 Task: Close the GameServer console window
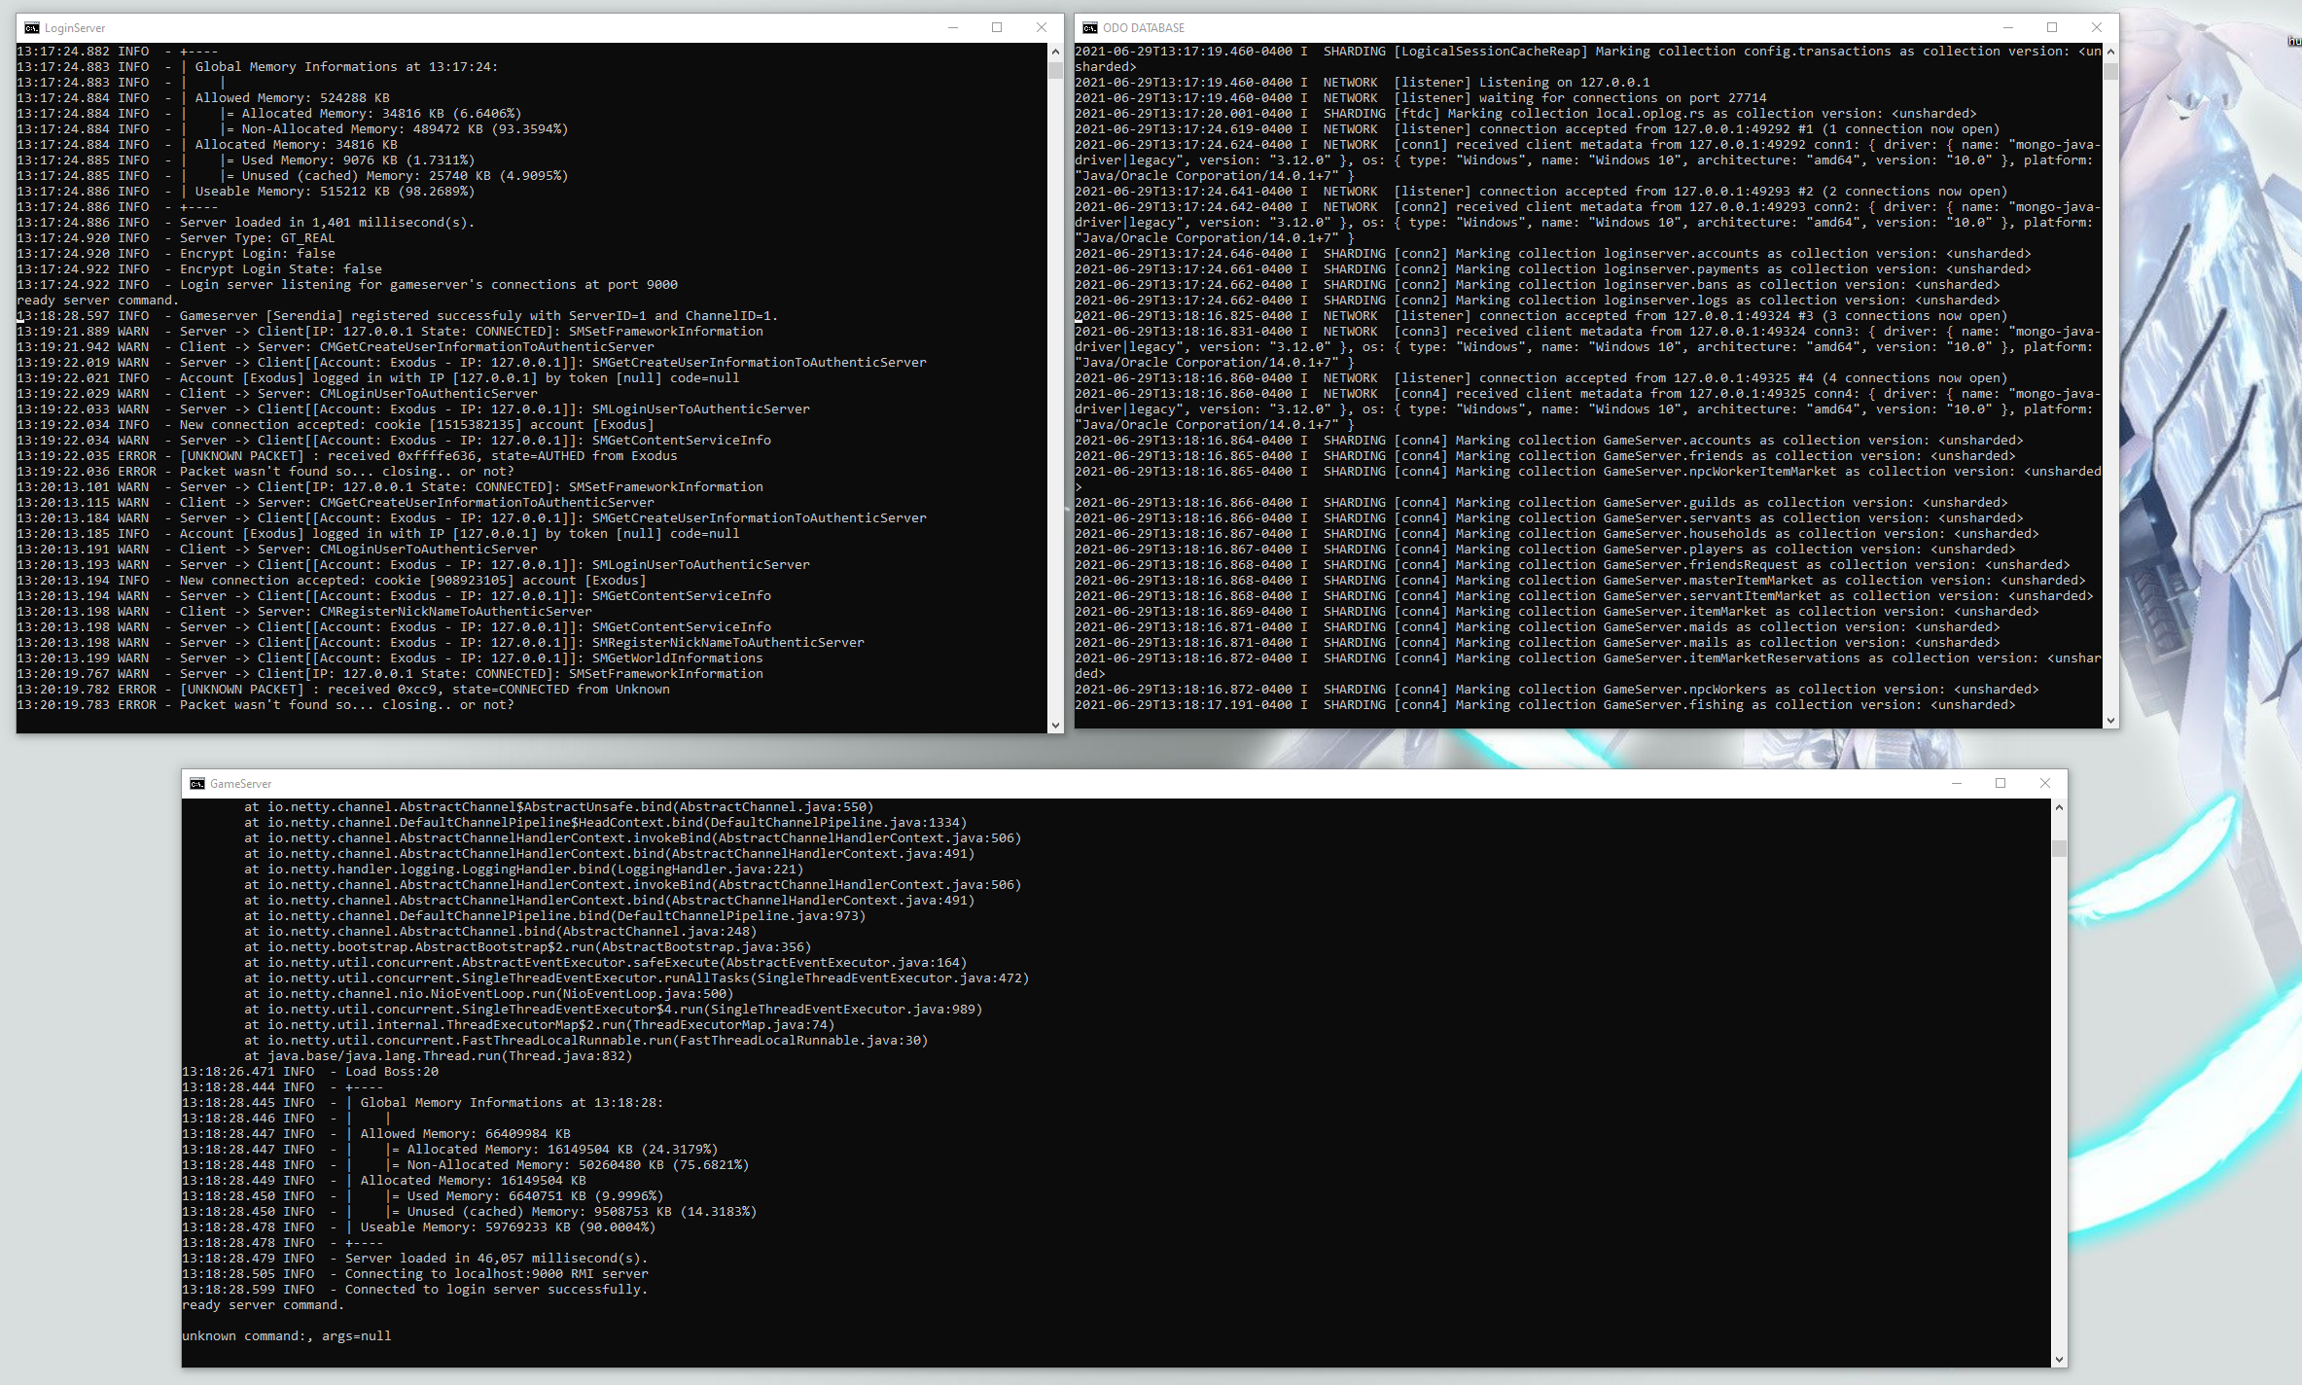coord(2045,784)
